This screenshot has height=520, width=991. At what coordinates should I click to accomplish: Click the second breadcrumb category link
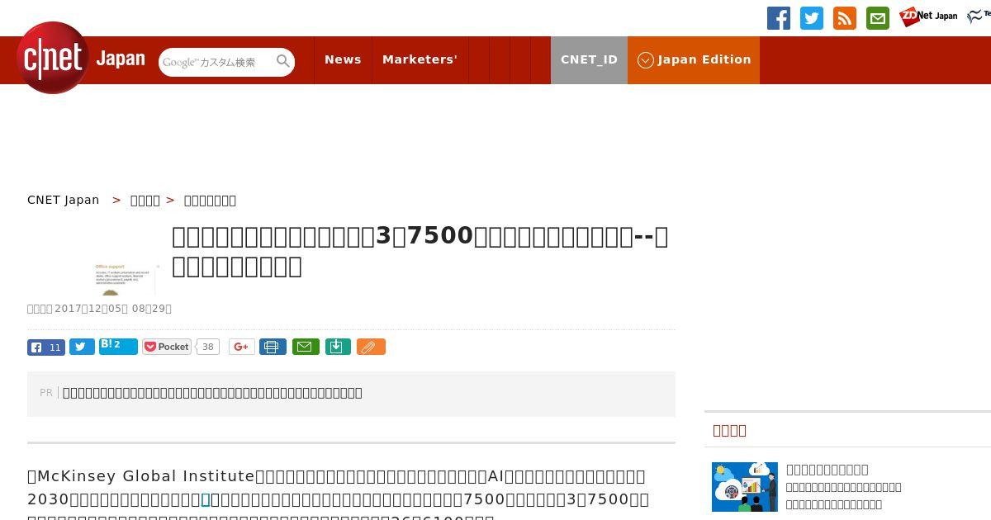[145, 200]
